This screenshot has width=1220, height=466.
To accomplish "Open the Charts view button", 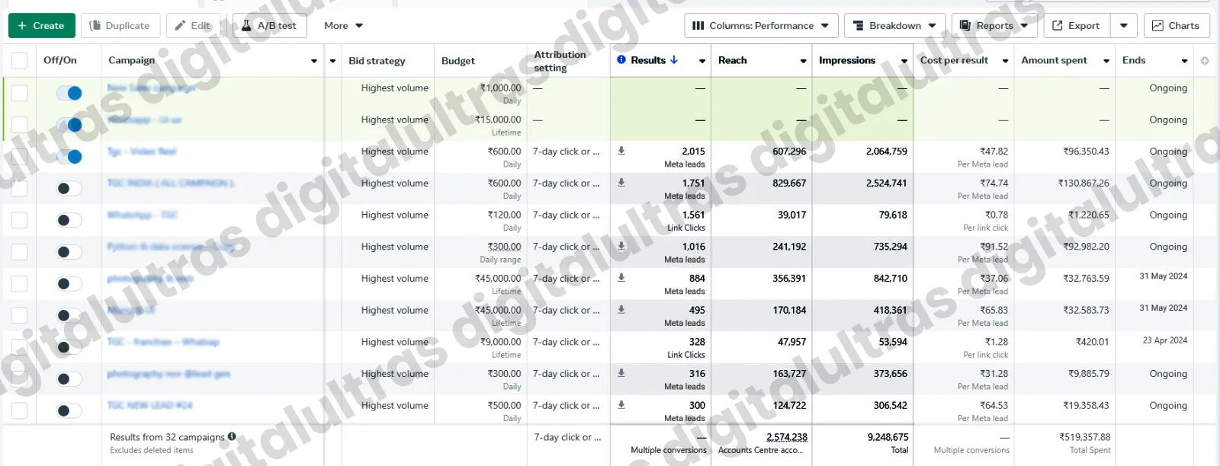I will point(1176,26).
